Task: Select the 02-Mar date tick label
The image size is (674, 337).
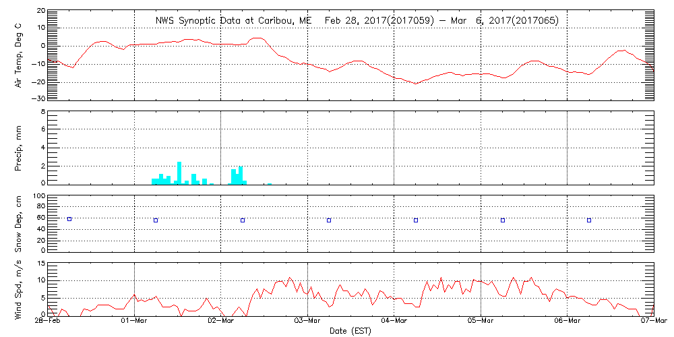Action: pos(221,321)
